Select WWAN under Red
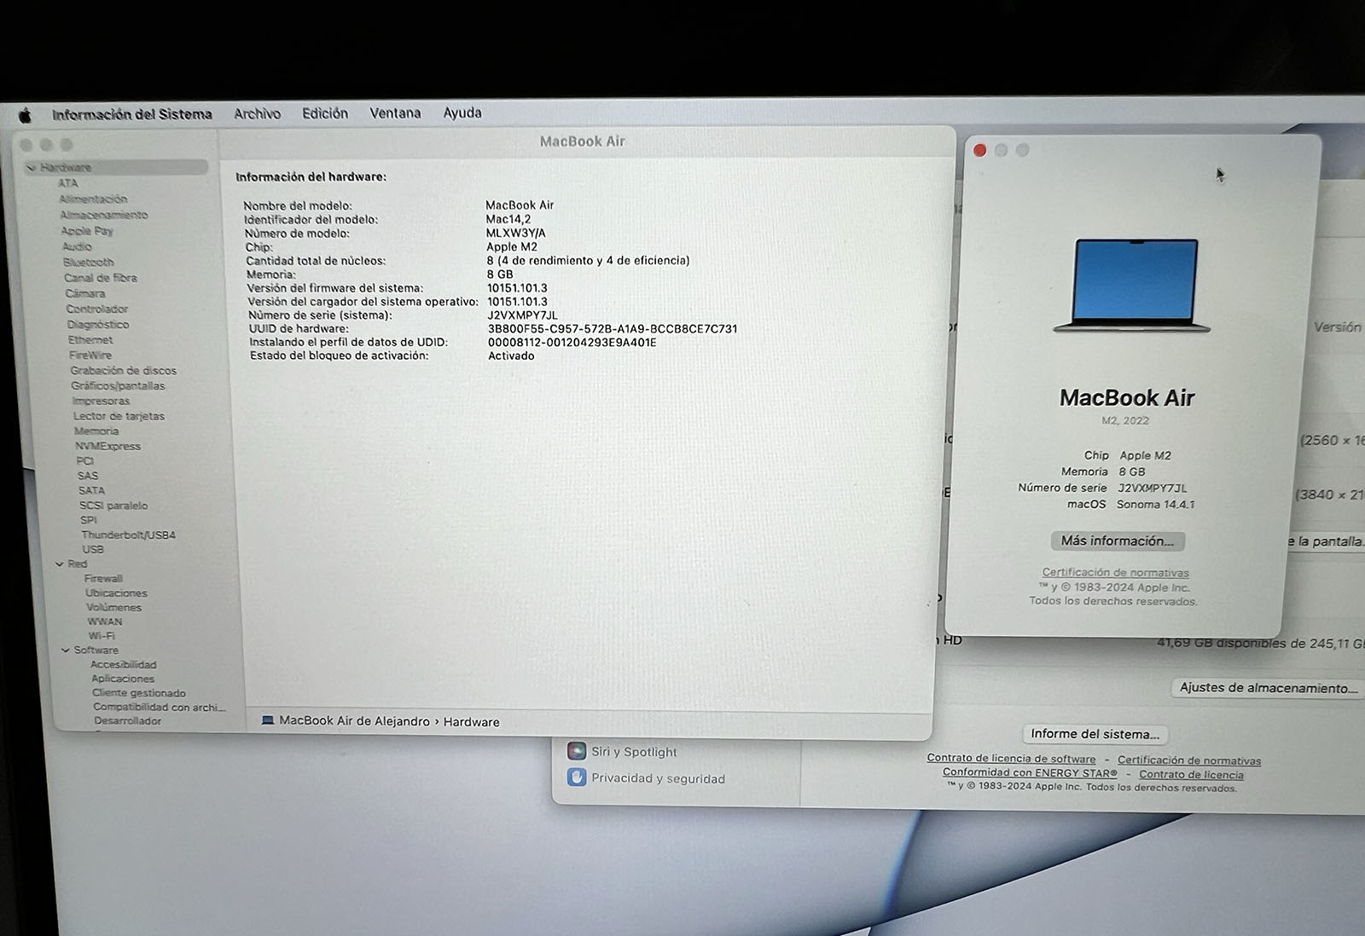The height and width of the screenshot is (936, 1365). [105, 622]
